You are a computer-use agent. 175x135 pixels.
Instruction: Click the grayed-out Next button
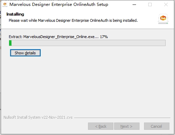(x=127, y=126)
